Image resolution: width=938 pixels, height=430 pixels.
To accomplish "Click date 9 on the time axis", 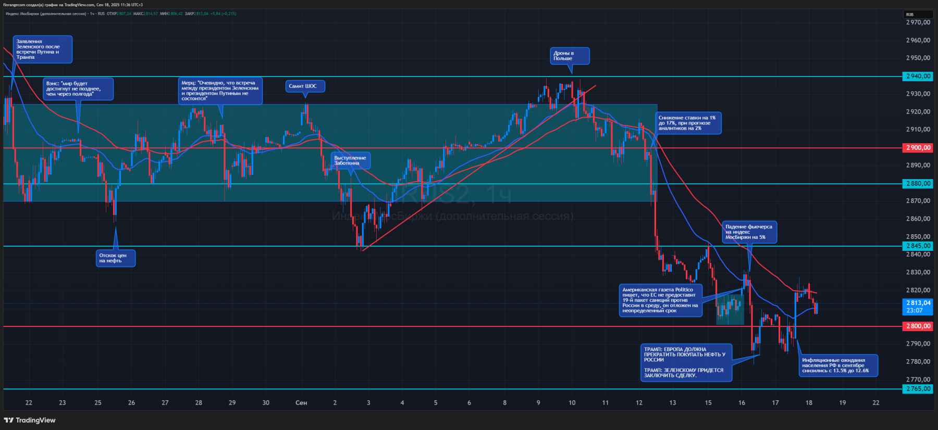I will tap(538, 403).
